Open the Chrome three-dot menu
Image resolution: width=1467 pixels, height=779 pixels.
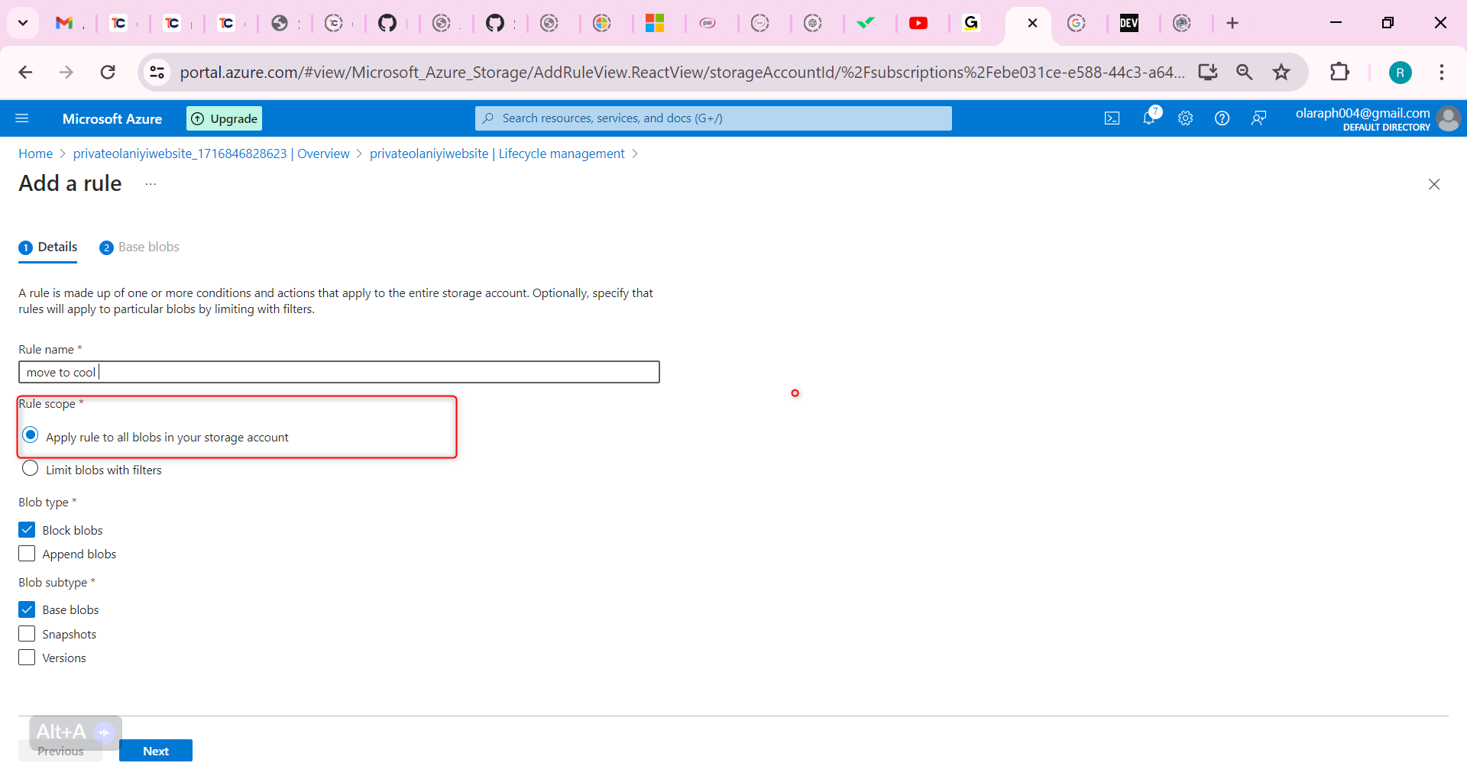(1442, 73)
